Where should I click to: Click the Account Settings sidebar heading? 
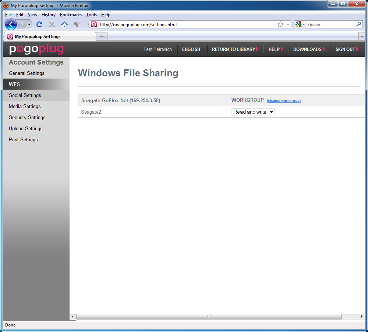pyautogui.click(x=36, y=62)
